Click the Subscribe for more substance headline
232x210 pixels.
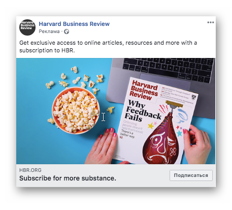point(68,178)
